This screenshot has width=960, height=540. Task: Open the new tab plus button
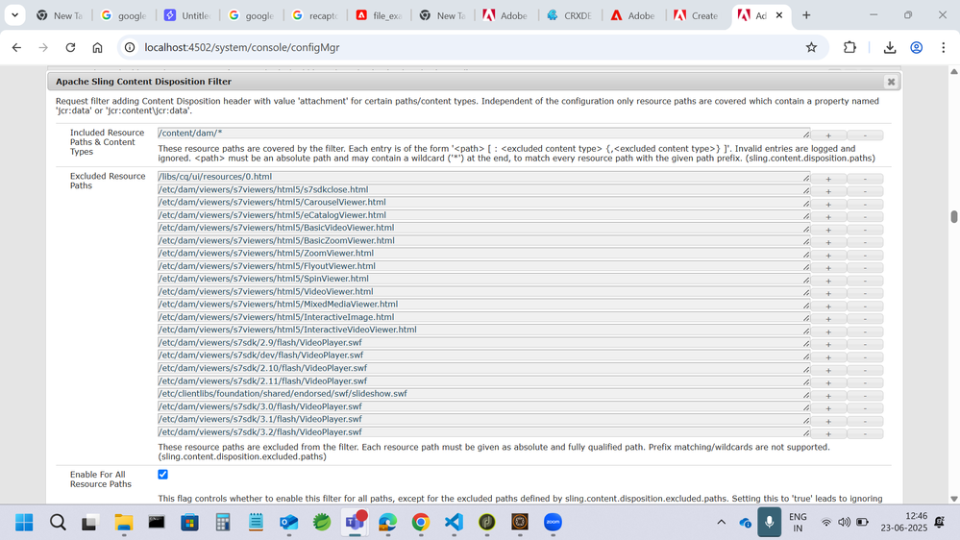point(806,15)
